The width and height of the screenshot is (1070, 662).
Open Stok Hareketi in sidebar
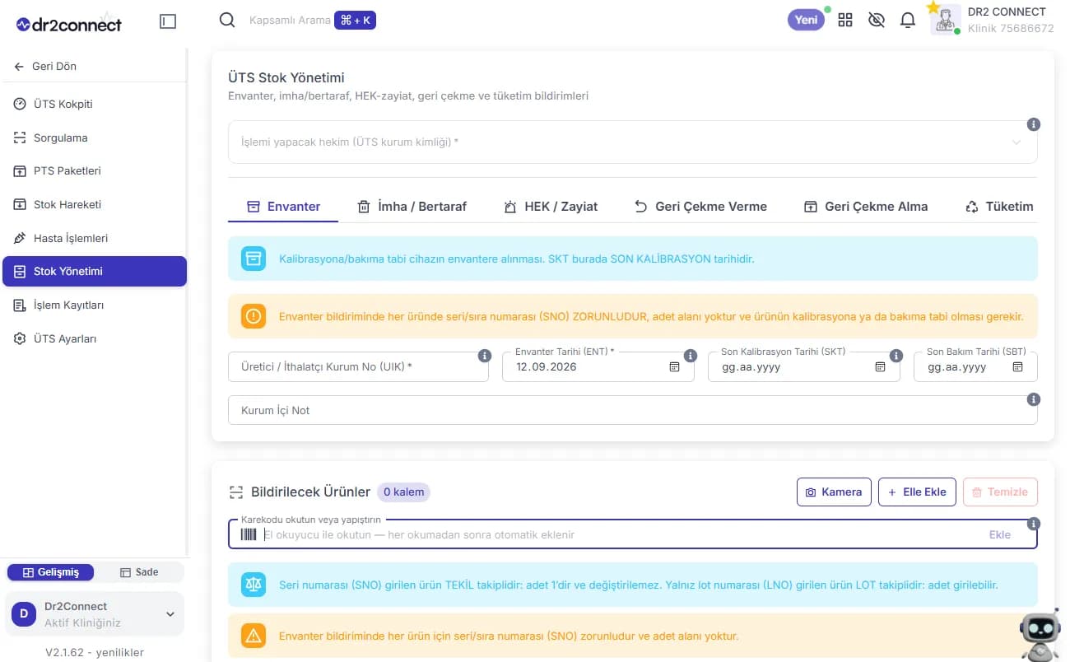pos(95,204)
